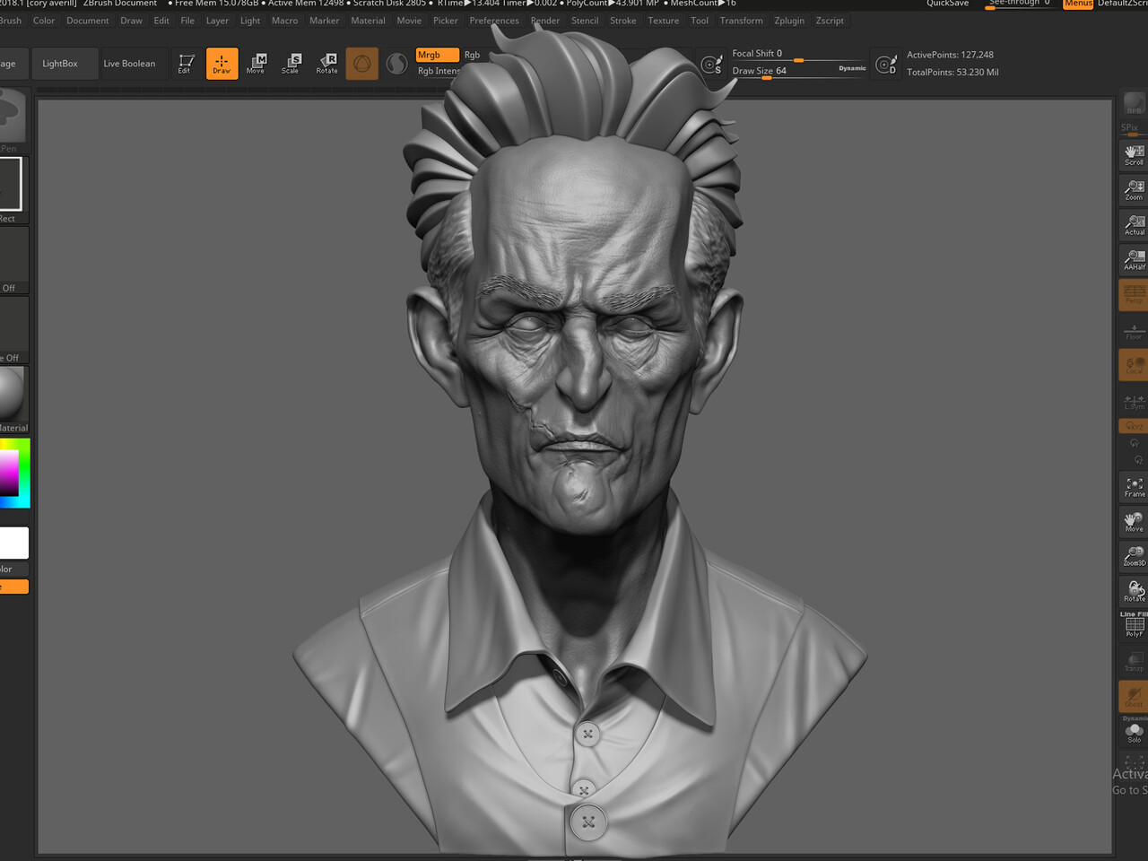Click the right-shelf Move view icon
Image resolution: width=1148 pixels, height=861 pixels.
[x=1134, y=522]
